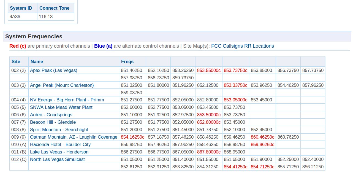Viewport: 356px width, 178px height.
Task: Select site number 009 (9)
Action: pyautogui.click(x=18, y=137)
